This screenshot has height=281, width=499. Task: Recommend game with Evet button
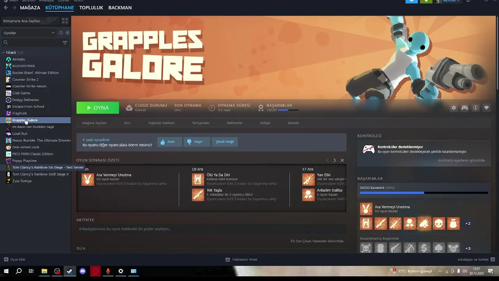click(170, 142)
